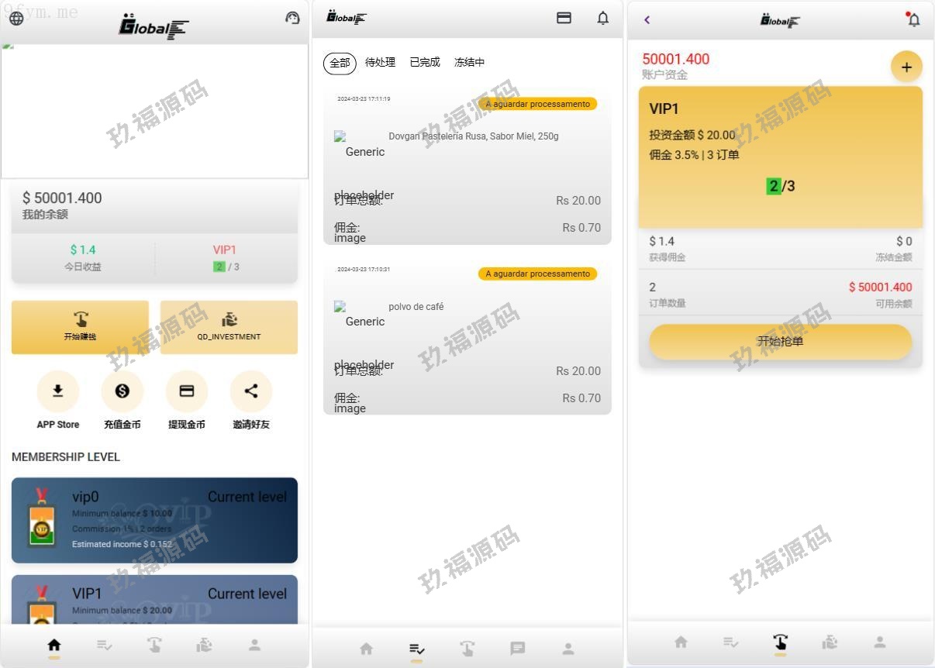935x668 pixels.
Task: Tap the 邀请好友 invite friends icon
Action: [250, 391]
